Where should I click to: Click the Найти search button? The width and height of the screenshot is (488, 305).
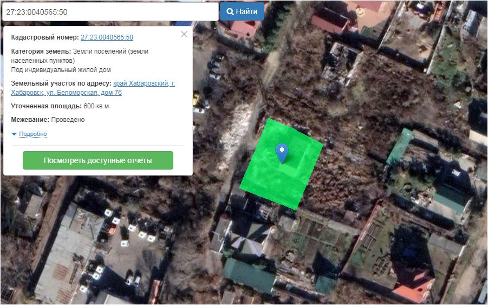[x=242, y=11]
